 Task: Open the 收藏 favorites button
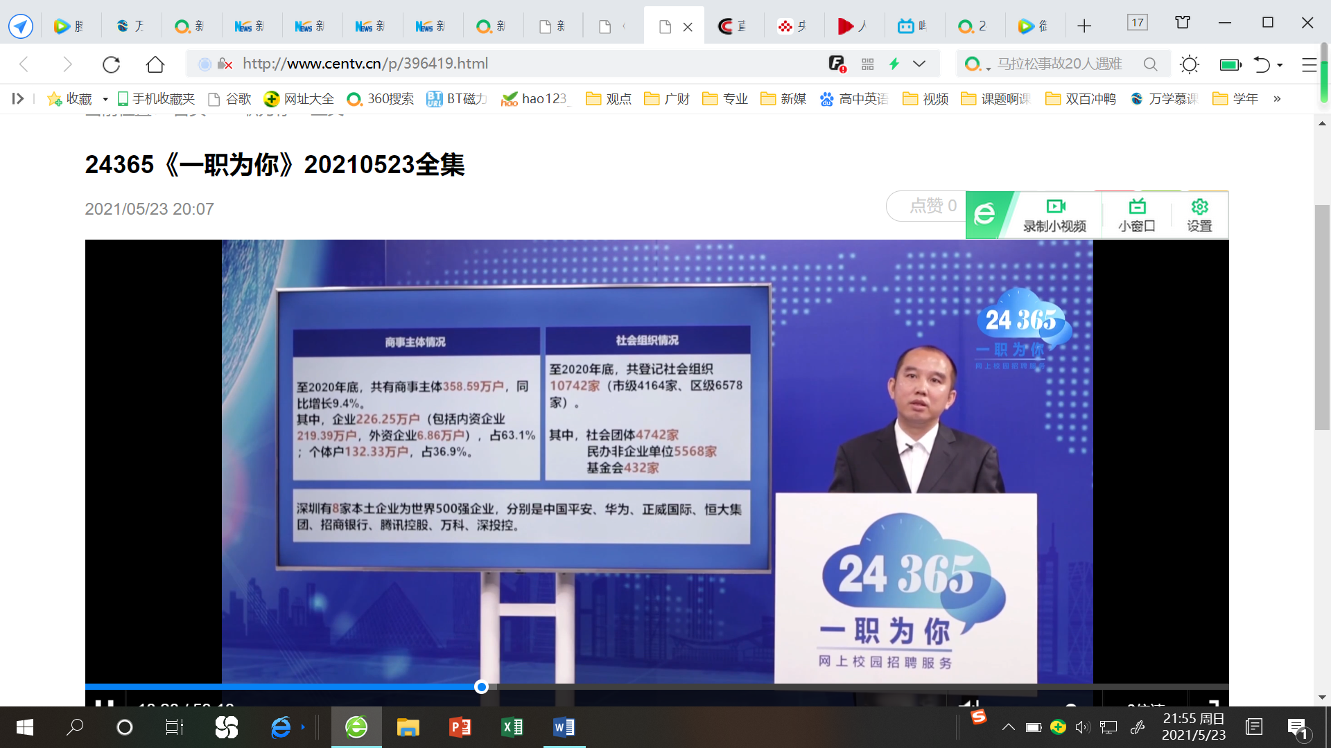[x=69, y=99]
